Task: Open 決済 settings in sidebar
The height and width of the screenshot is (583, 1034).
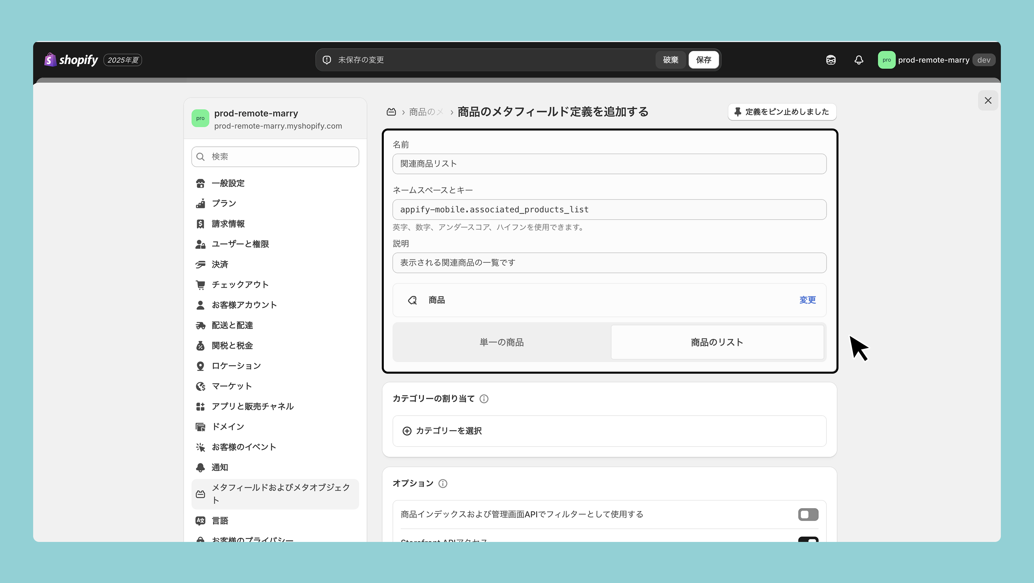Action: pyautogui.click(x=220, y=264)
